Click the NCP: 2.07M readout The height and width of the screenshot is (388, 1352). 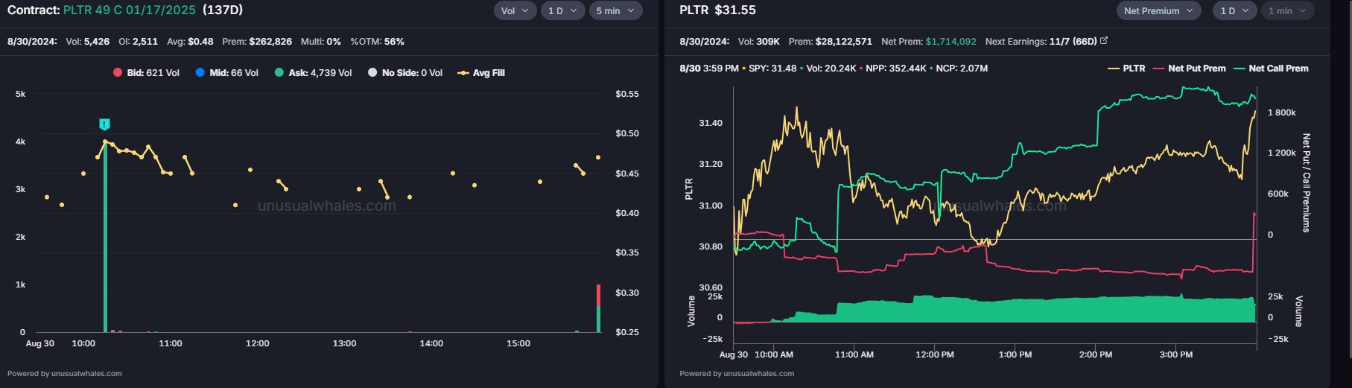[x=962, y=69]
